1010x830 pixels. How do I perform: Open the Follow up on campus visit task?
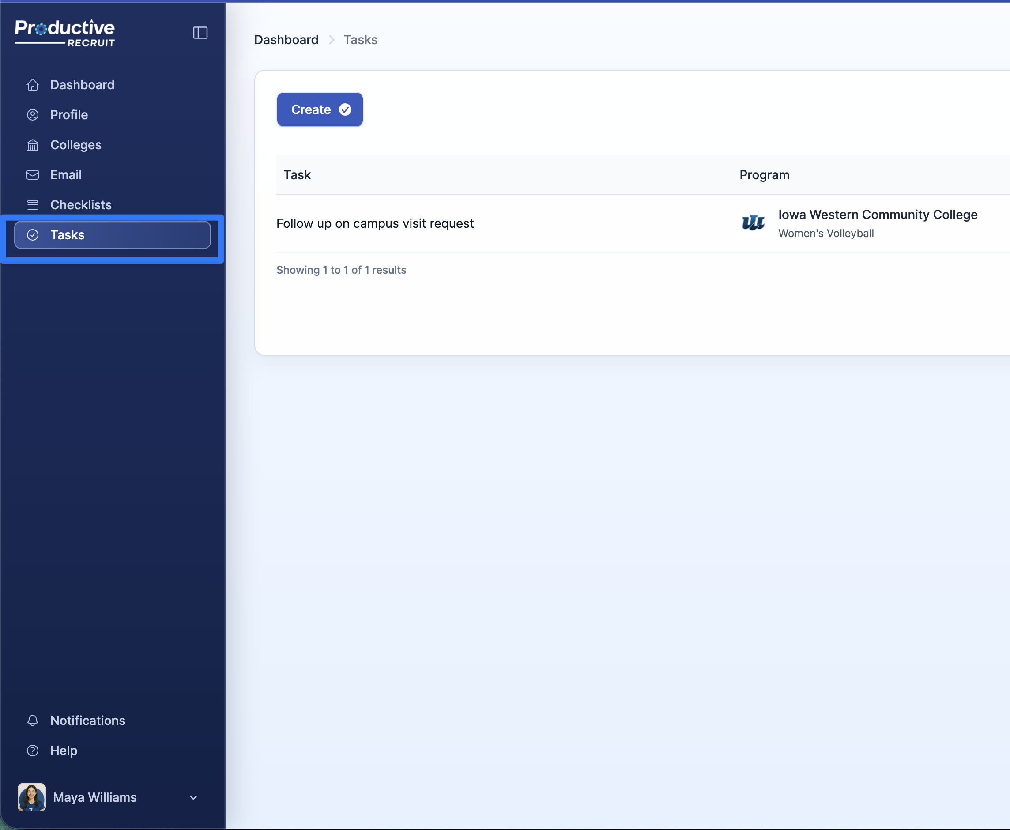point(375,223)
